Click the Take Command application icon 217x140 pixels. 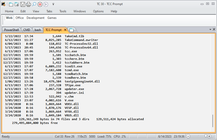tap(3, 4)
